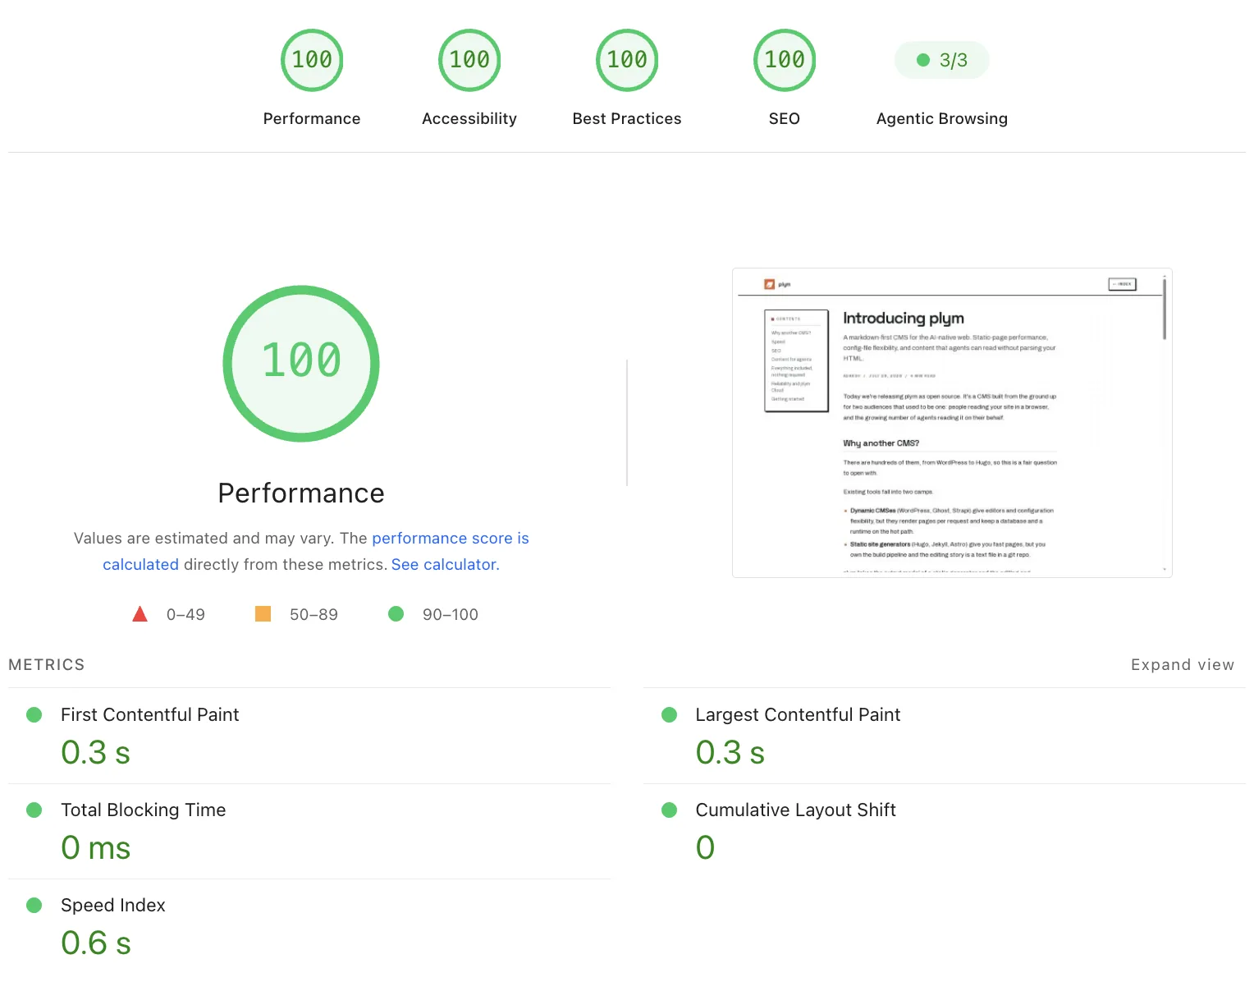
Task: Select the 0 value under Cumulative Layout Shift
Action: pyautogui.click(x=706, y=847)
